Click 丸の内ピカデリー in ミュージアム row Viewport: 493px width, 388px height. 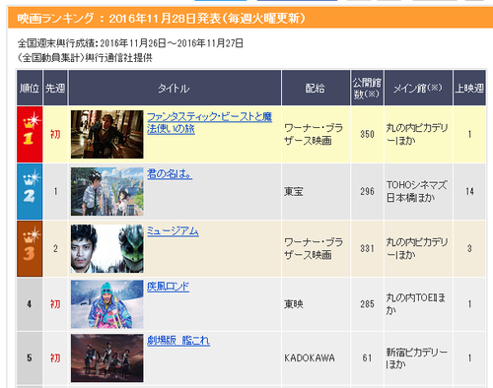417,249
